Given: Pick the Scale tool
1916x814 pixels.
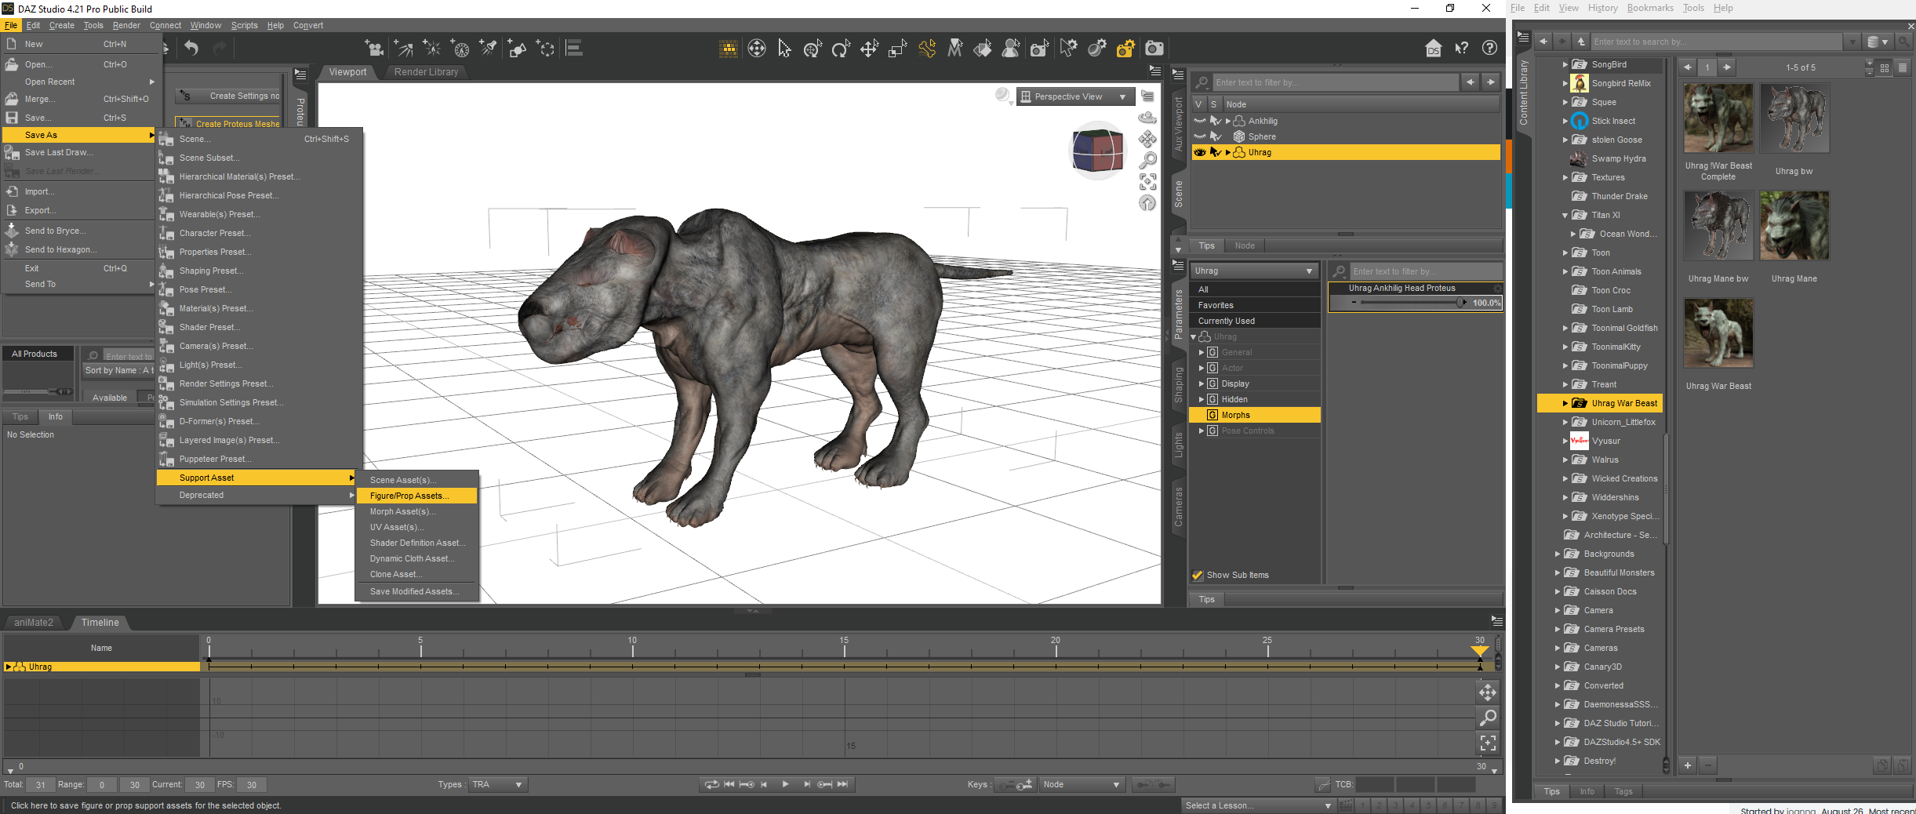Looking at the screenshot, I should pyautogui.click(x=897, y=49).
